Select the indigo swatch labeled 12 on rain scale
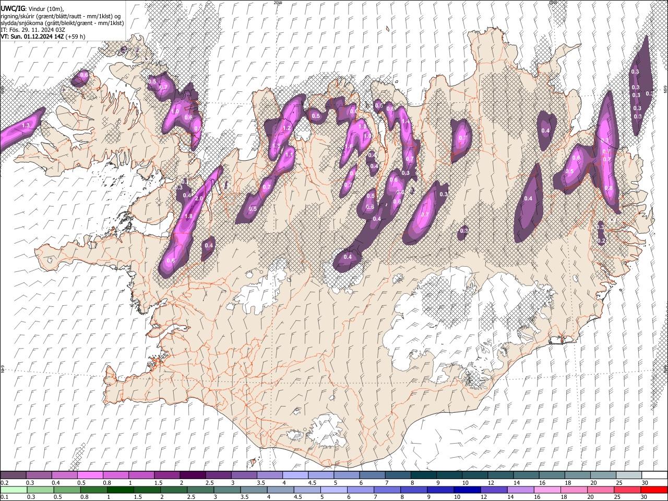 [x=494, y=490]
